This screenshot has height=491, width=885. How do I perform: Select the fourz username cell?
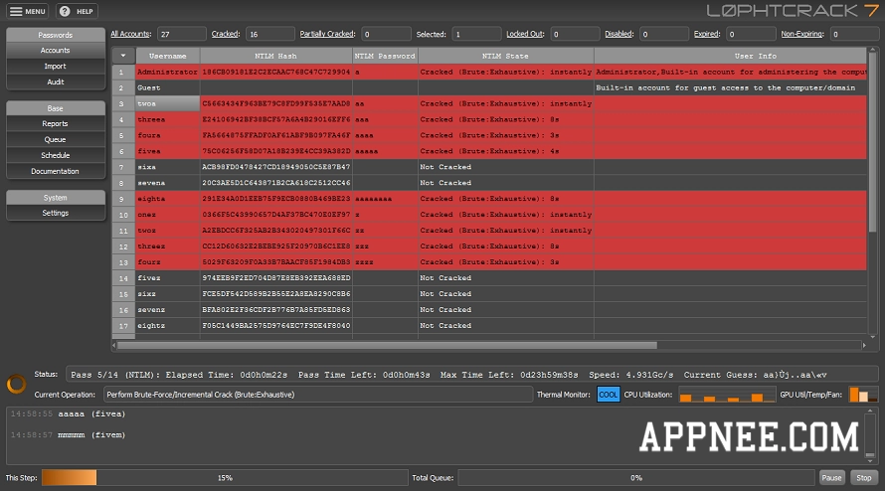click(x=168, y=261)
